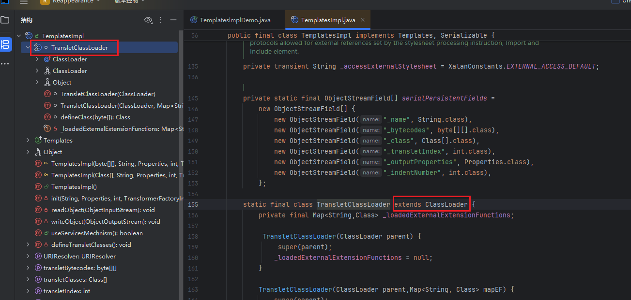Toggle the eye view options in Structure panel
Screen dimensions: 631x300
click(x=148, y=20)
